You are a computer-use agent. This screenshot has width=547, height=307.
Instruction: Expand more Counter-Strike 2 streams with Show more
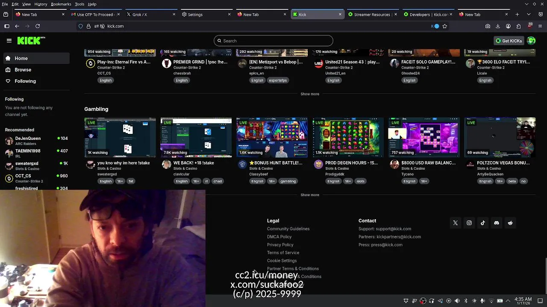pos(310,94)
